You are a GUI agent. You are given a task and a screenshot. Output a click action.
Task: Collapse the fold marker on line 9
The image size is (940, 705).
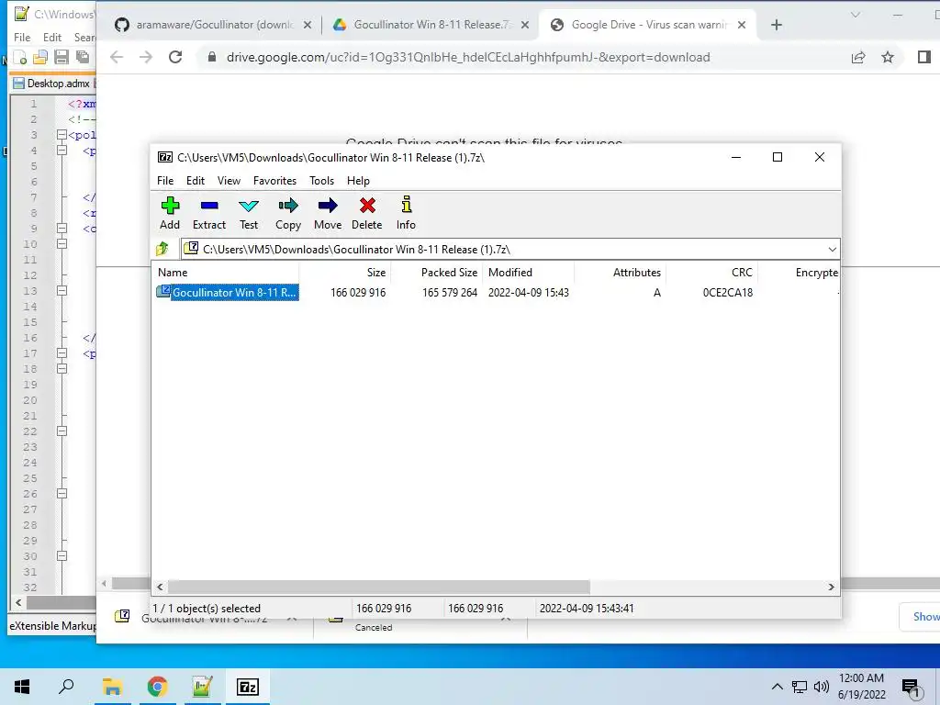tap(62, 229)
